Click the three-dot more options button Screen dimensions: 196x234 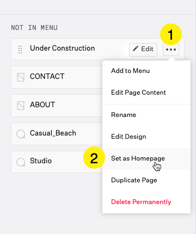coord(171,50)
